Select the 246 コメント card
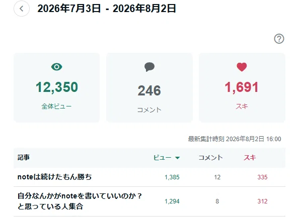Viewport: 303px width, 217px height. (149, 88)
